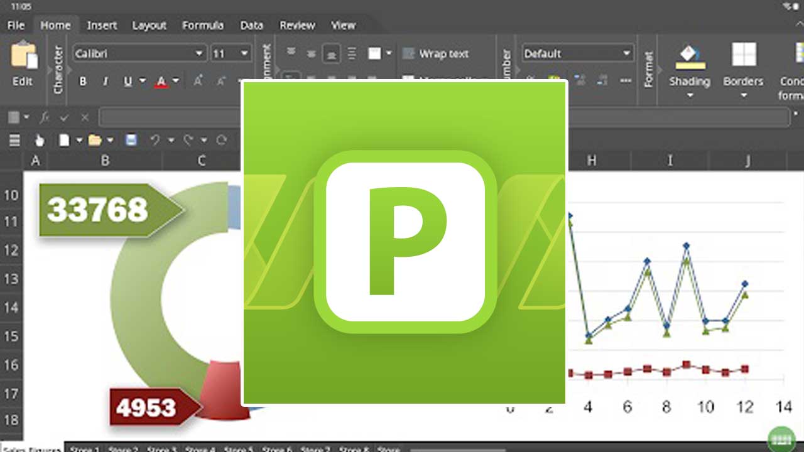Image resolution: width=804 pixels, height=452 pixels.
Task: Open the Borders grid tool
Action: (x=744, y=55)
